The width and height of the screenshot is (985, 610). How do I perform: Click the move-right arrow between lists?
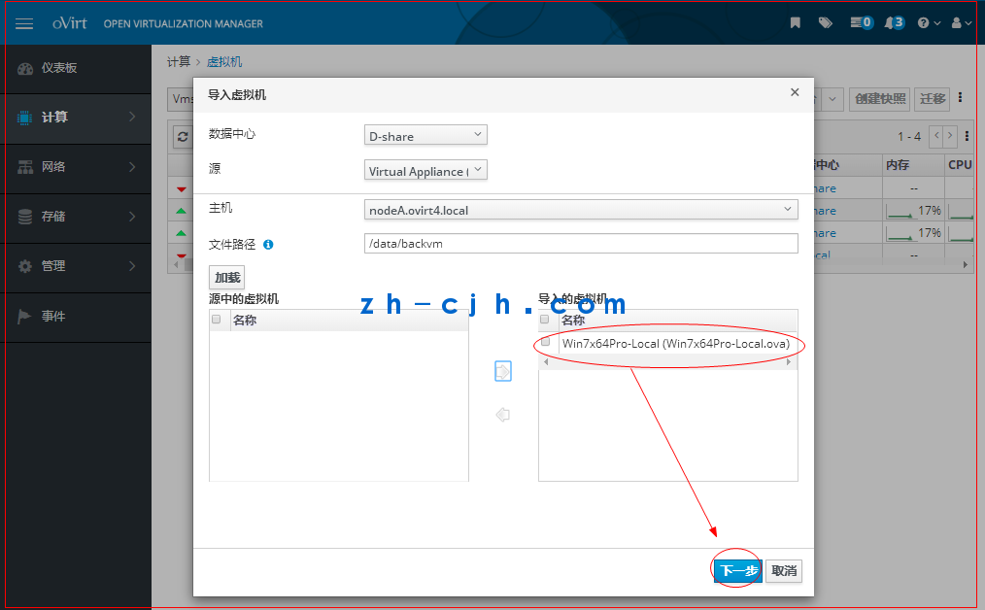pyautogui.click(x=503, y=371)
